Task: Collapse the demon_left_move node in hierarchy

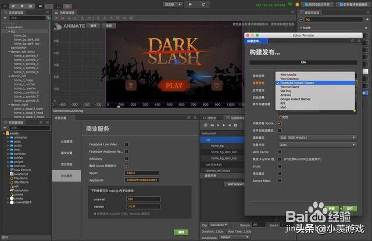Action: pyautogui.click(x=9, y=52)
